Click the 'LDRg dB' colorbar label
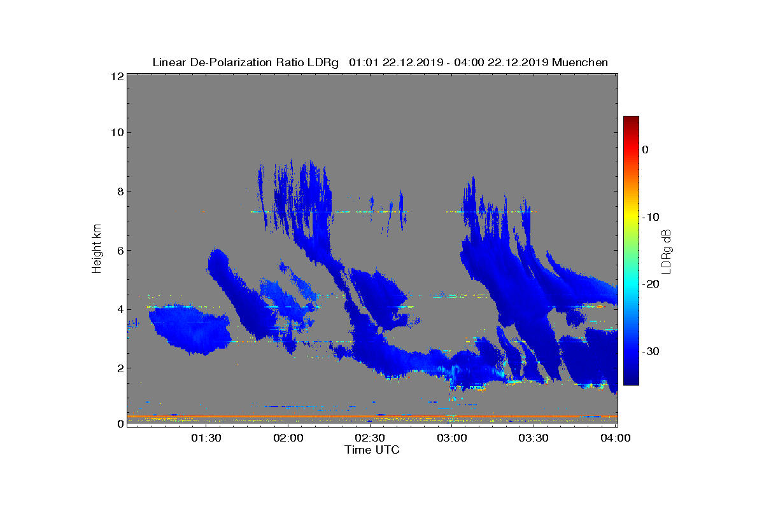Screen dimensions: 764x509 (x=667, y=251)
